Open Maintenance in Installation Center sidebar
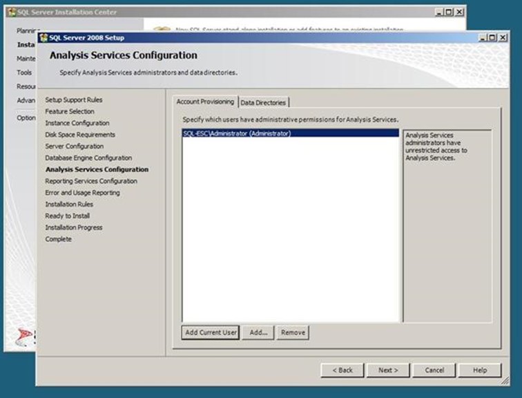Image resolution: width=522 pixels, height=398 pixels. coord(26,59)
